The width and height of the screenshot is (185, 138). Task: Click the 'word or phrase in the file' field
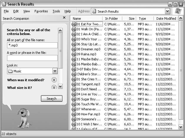pos(32,58)
